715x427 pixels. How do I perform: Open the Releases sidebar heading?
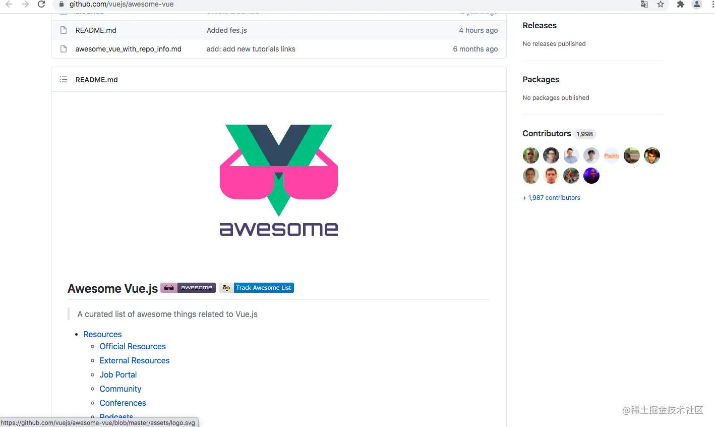[x=540, y=26]
